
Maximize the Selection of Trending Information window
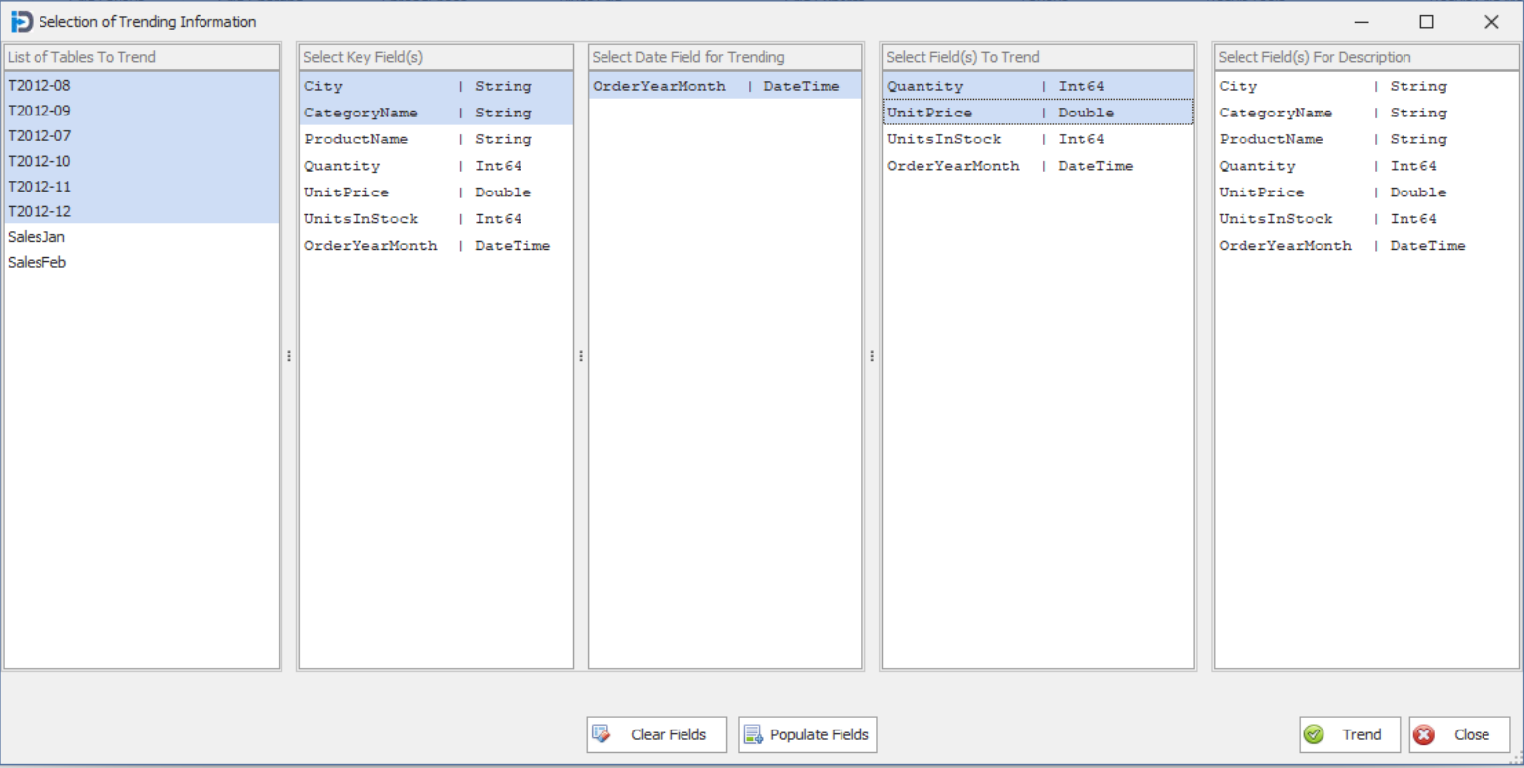[1426, 22]
